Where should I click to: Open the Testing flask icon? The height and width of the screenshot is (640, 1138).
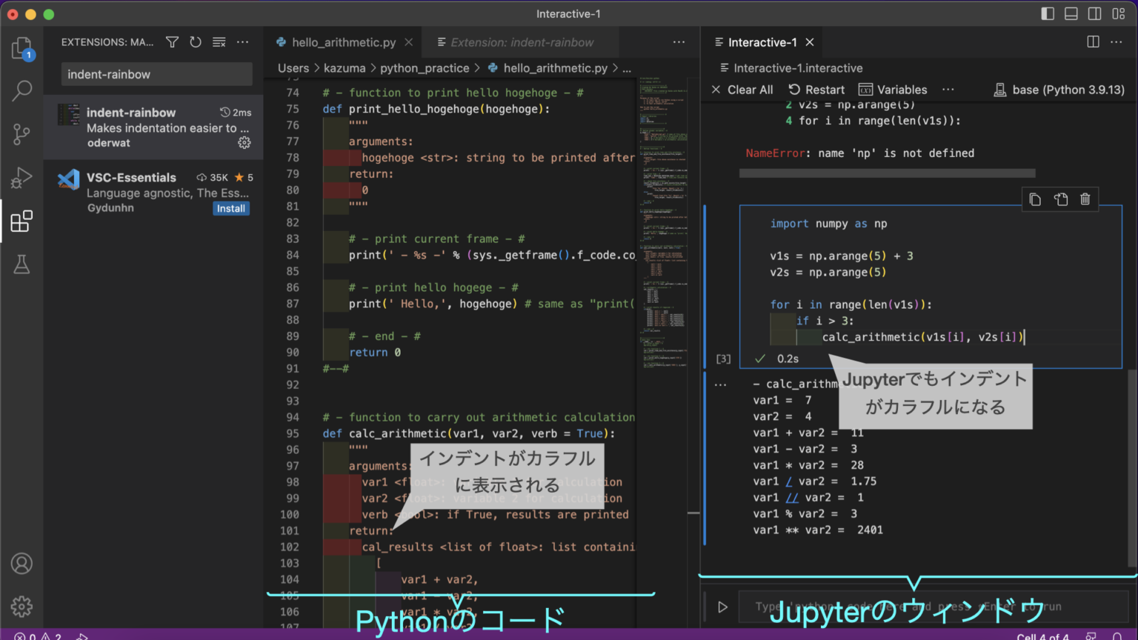pos(21,264)
